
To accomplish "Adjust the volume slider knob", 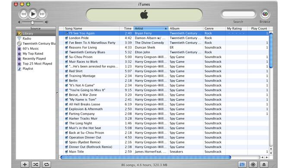I will (32, 22).
